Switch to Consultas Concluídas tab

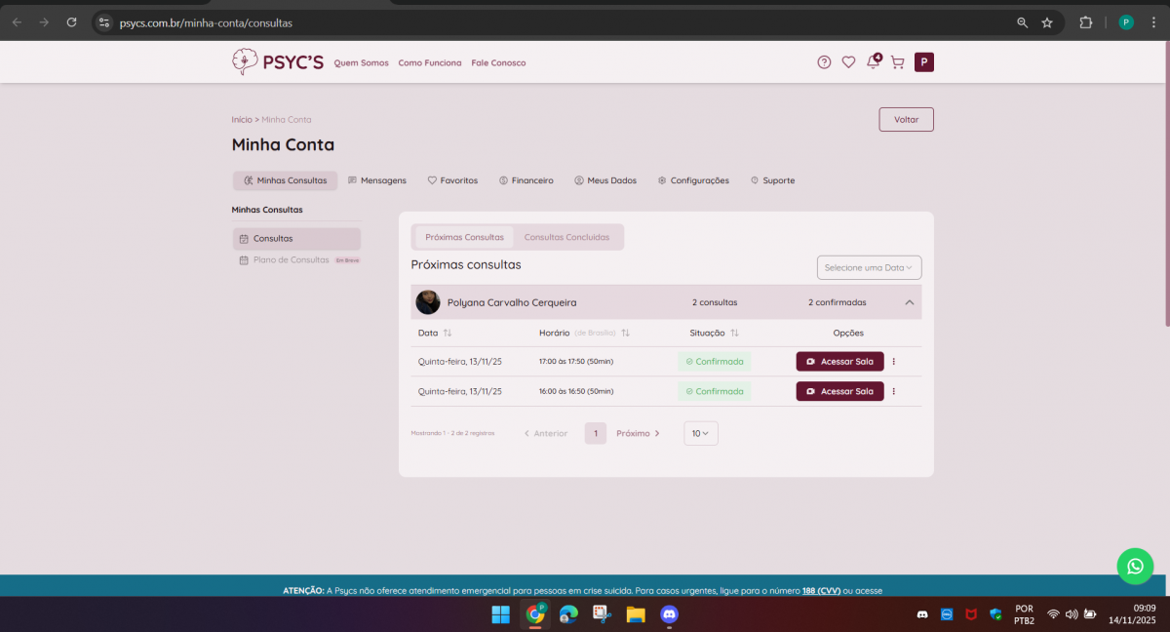pyautogui.click(x=566, y=237)
